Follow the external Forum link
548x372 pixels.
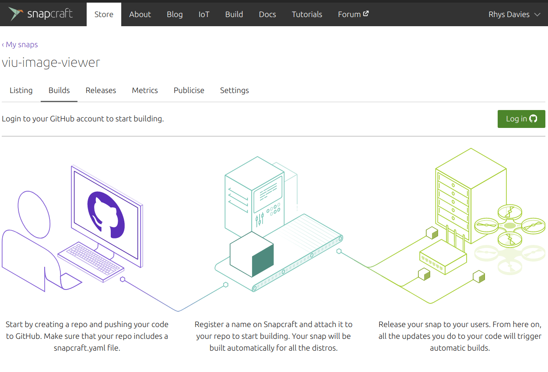click(x=353, y=14)
